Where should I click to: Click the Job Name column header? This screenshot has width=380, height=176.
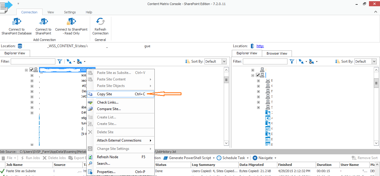[x=29, y=165]
